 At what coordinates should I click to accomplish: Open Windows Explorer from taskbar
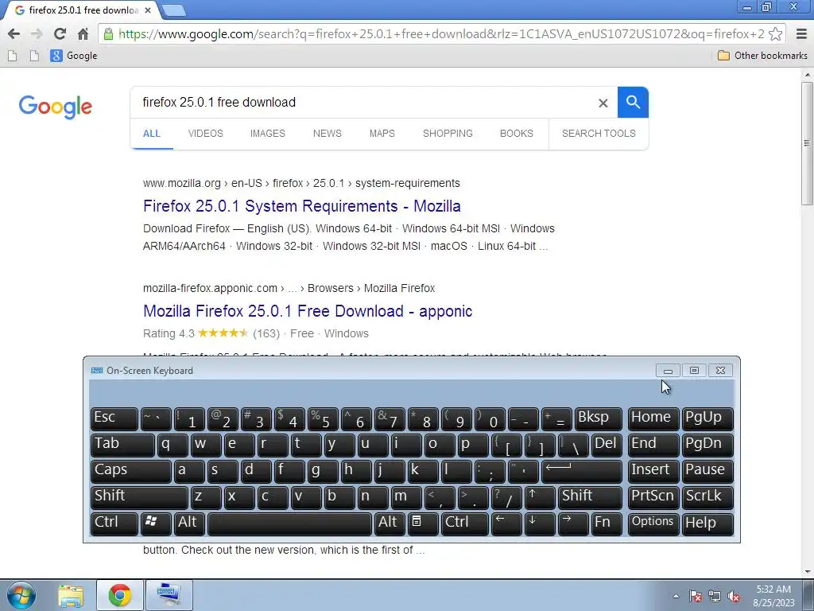coord(71,595)
